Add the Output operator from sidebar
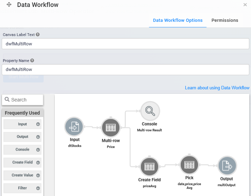The height and width of the screenshot is (196, 251). tap(23, 137)
